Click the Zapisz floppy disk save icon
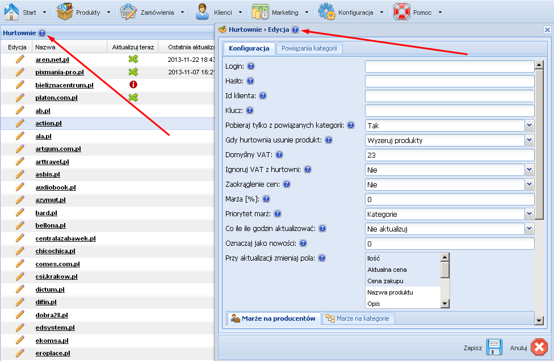This screenshot has height=361, width=554. pyautogui.click(x=494, y=347)
